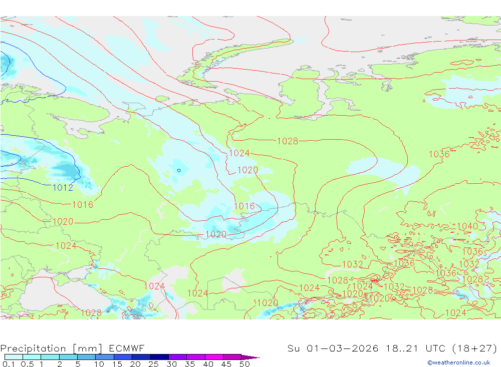Open the weatheronline.co.uk copyright link
The image size is (501, 367).
click(459, 362)
